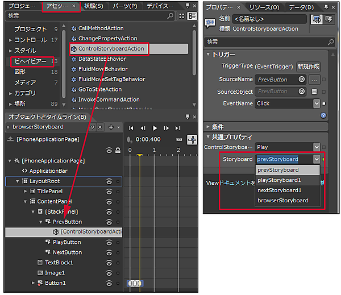This screenshot has height=295, width=341.
Task: Toggle visibility of the TextBlock1 element
Action: coord(109,263)
